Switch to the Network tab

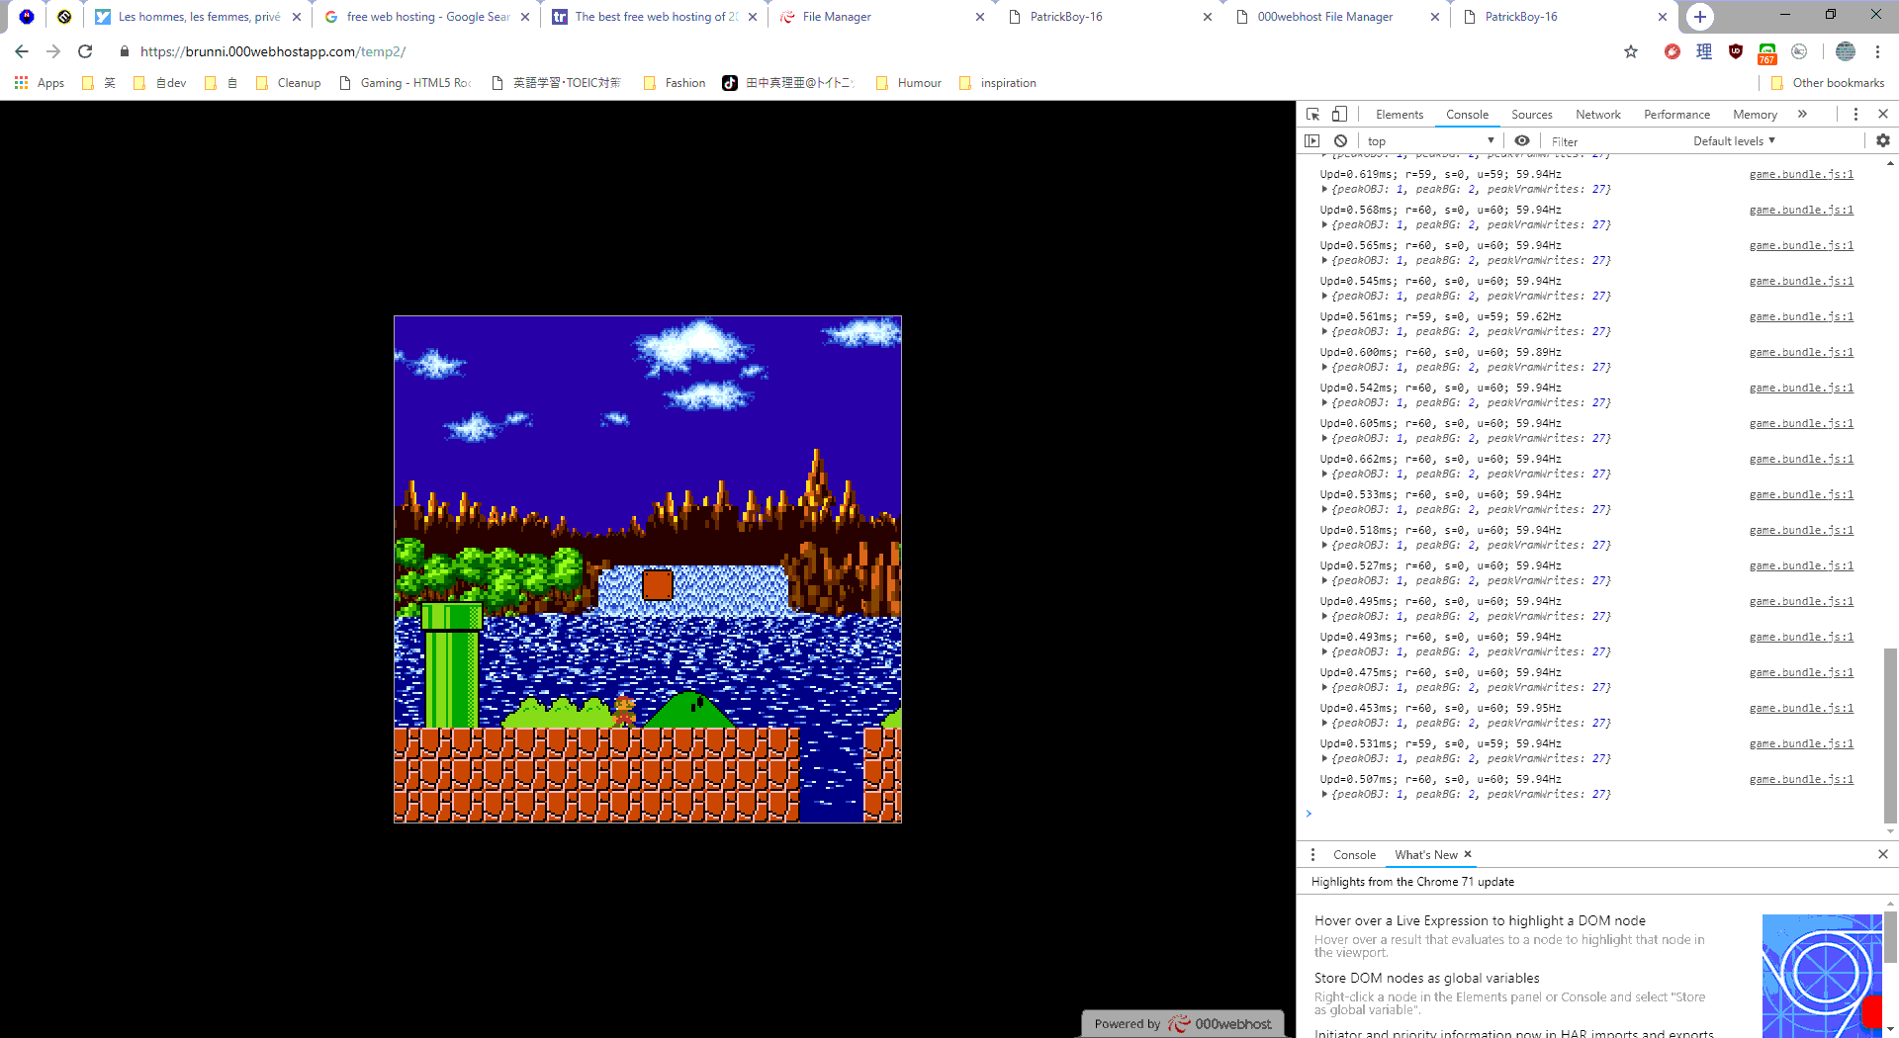coord(1597,115)
